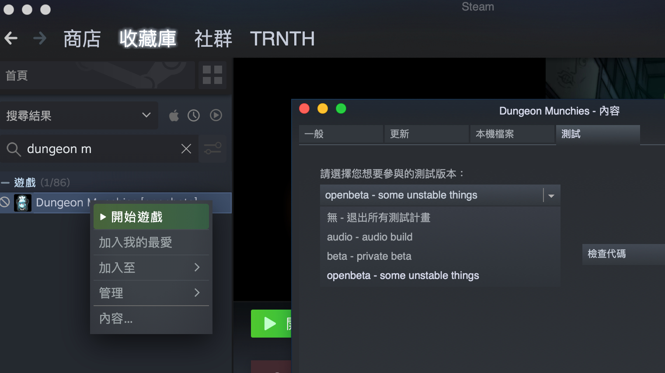
Task: Collapse the 遊戲 category section
Action: [5, 183]
